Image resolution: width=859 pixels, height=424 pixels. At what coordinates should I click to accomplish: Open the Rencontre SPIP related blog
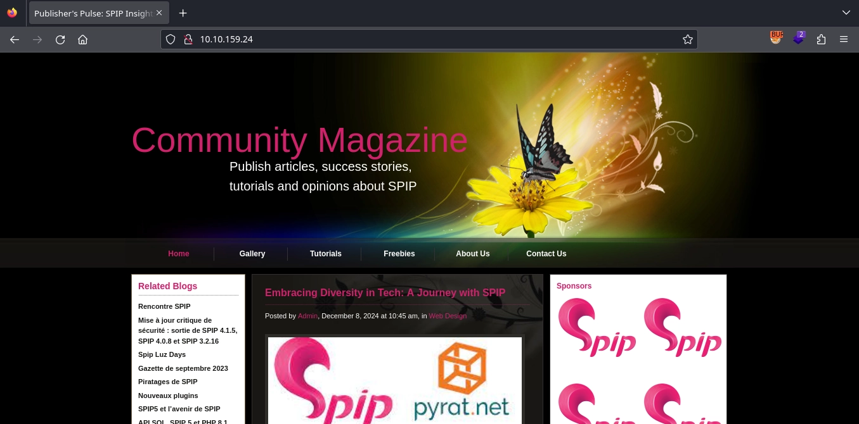(164, 306)
